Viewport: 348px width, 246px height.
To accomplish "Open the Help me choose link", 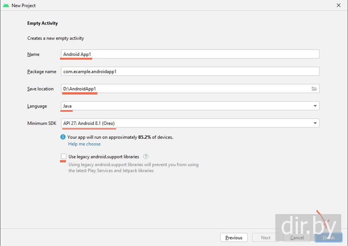I will pyautogui.click(x=84, y=144).
